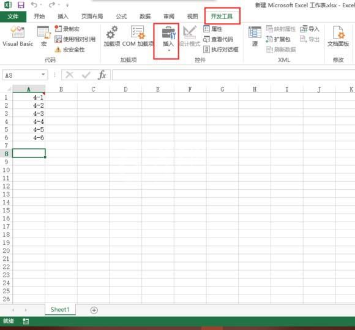Viewport: 355px width, 330px height.
Task: Click 执行对话框 run dialog
Action: click(221, 50)
